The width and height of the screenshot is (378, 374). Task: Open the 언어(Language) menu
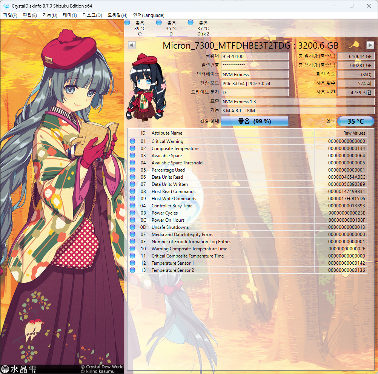149,15
